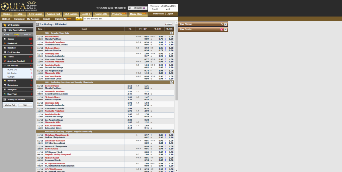This screenshot has height=172, width=342.
Task: Click the American Football icon
Action: (5, 61)
